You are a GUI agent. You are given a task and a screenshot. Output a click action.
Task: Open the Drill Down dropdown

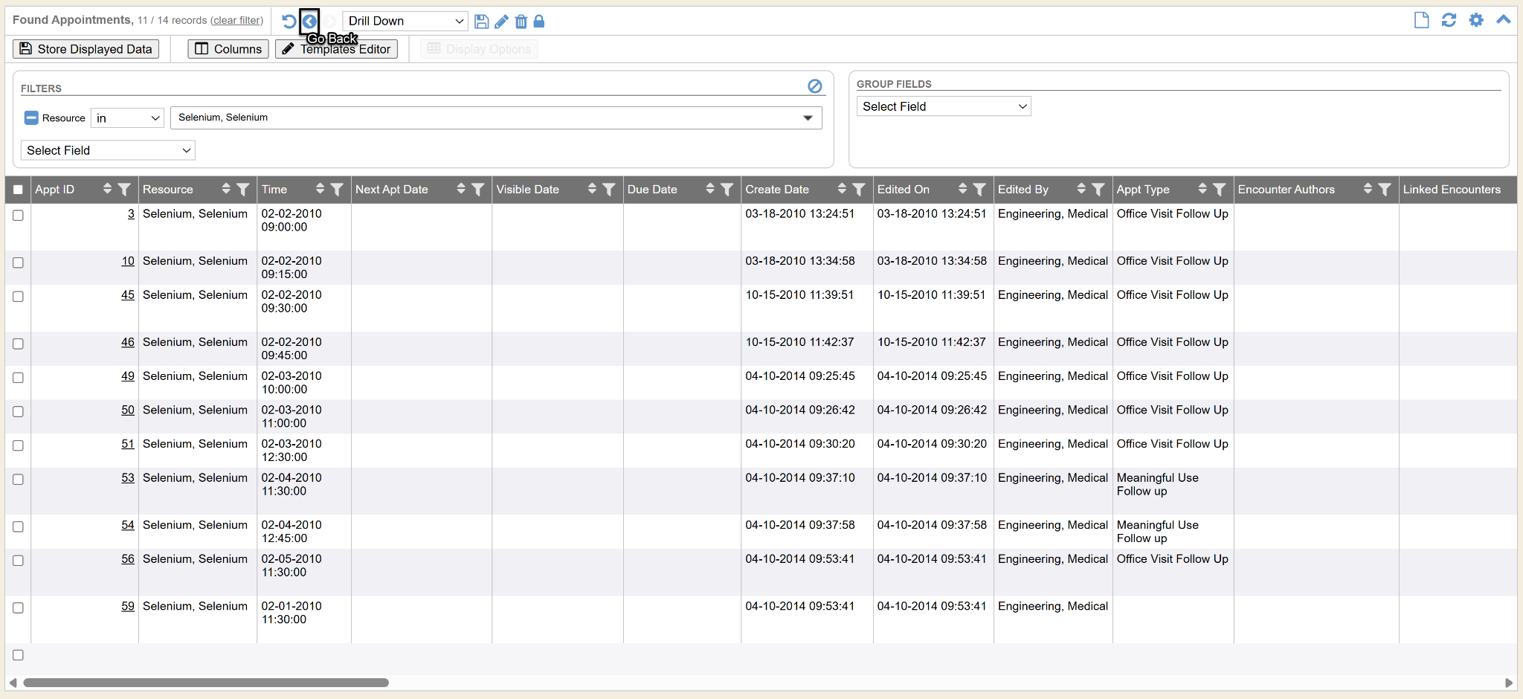coord(405,22)
